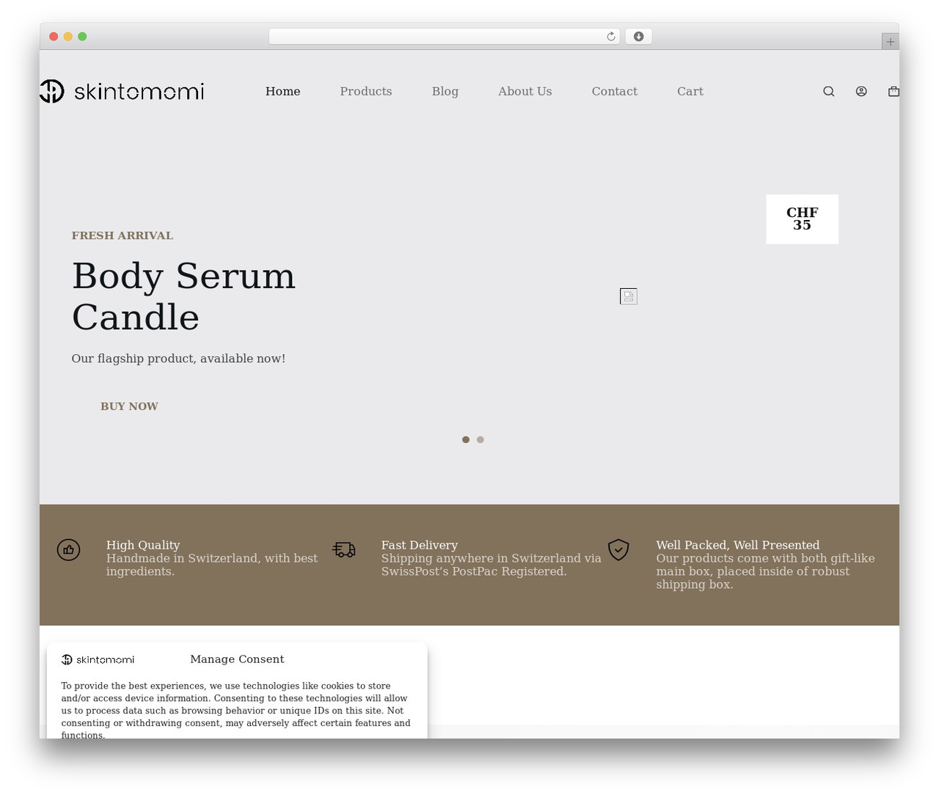
Task: Select the second slider dot
Action: 481,439
